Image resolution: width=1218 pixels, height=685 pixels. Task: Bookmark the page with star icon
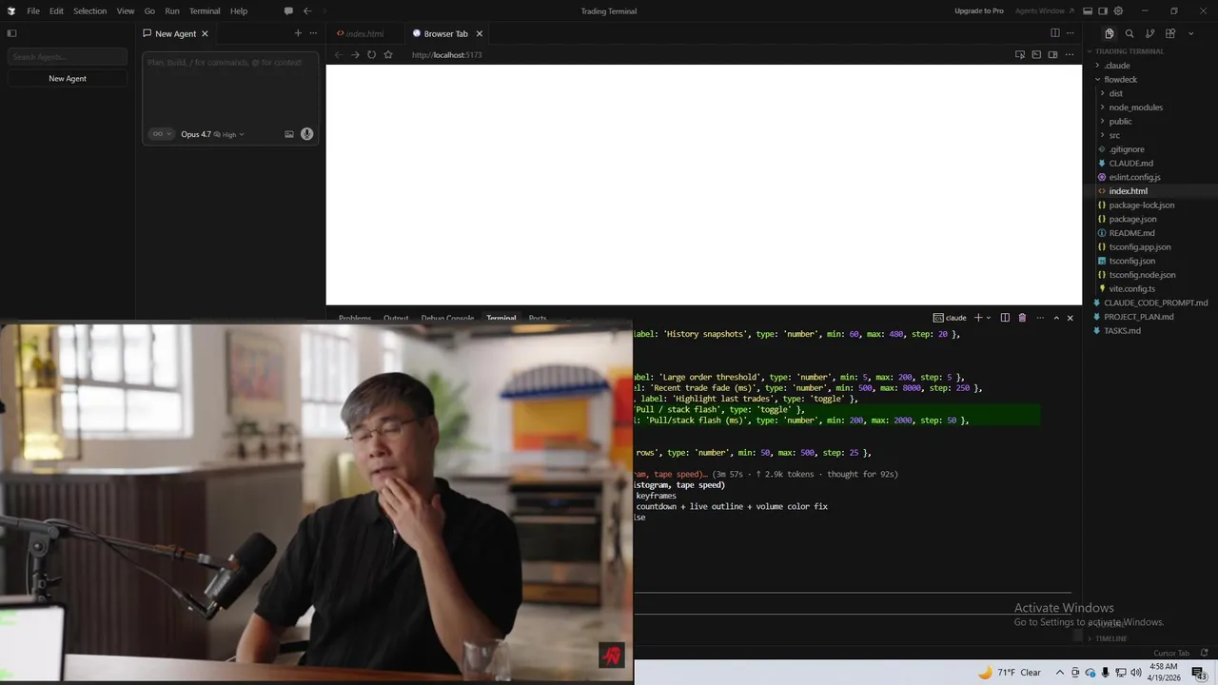coord(388,54)
